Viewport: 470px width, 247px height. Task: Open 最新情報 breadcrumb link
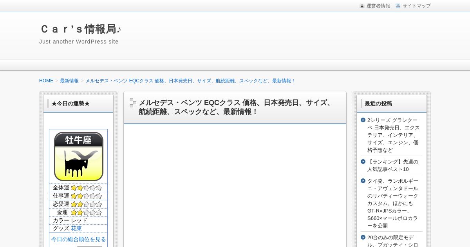point(69,81)
